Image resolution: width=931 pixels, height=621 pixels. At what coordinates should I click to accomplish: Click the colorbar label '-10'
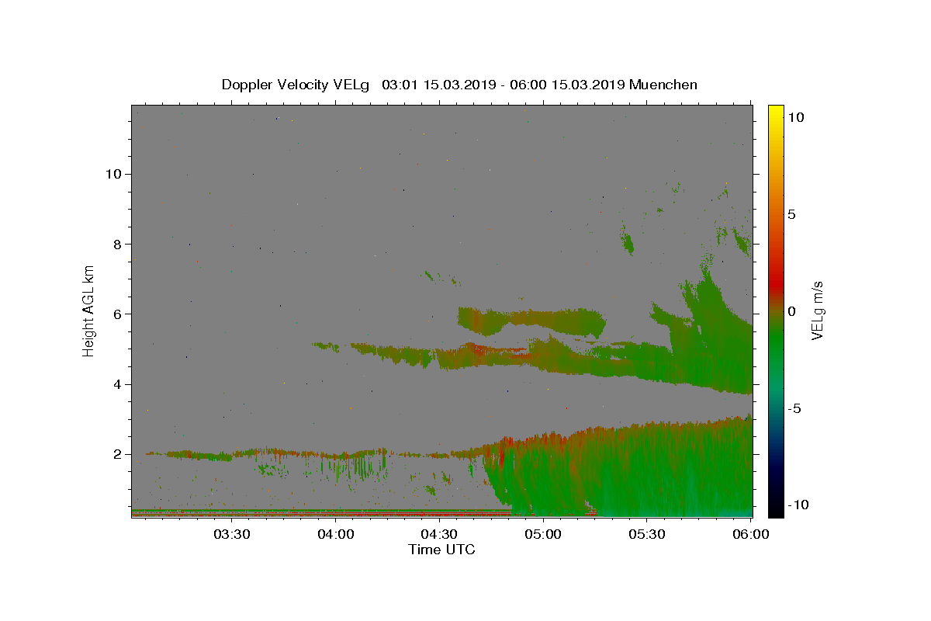(798, 505)
